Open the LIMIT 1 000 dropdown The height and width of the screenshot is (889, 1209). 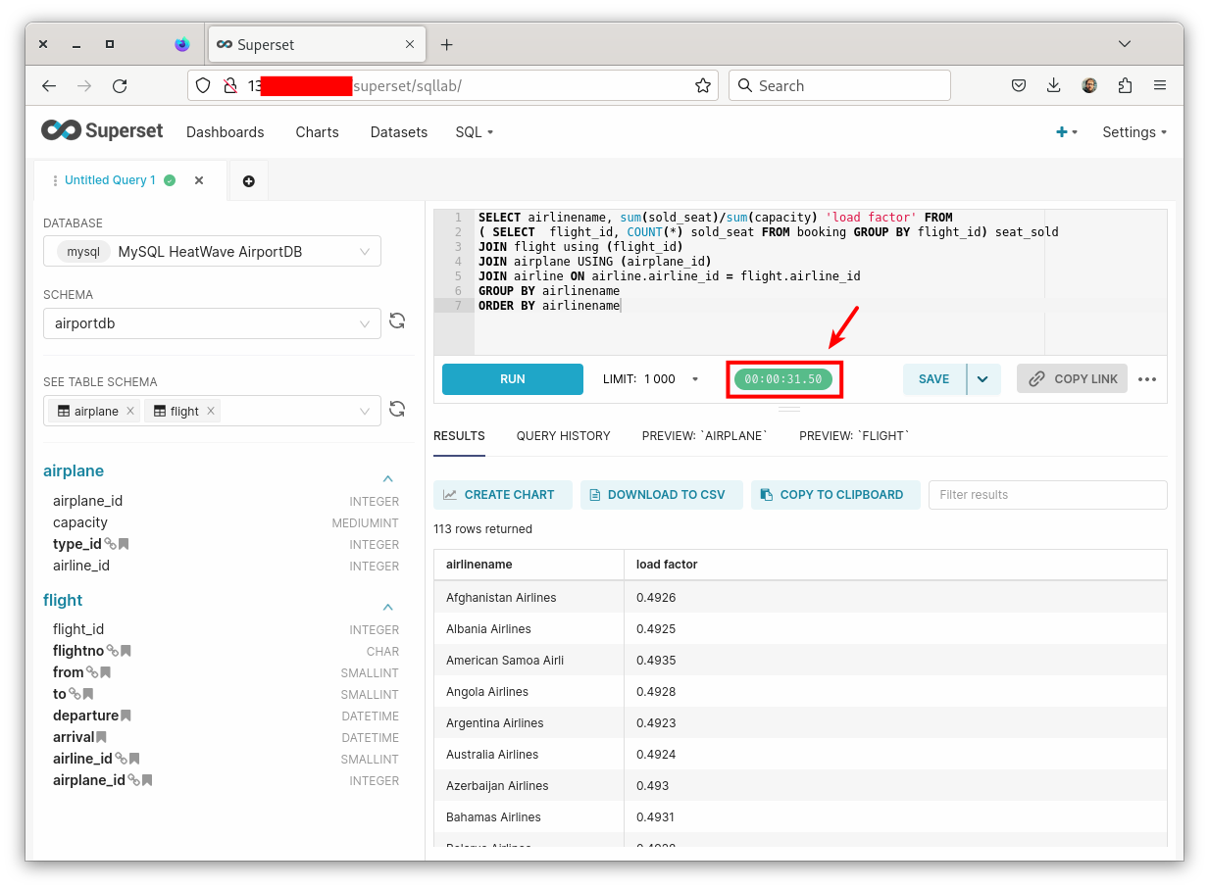(x=651, y=379)
